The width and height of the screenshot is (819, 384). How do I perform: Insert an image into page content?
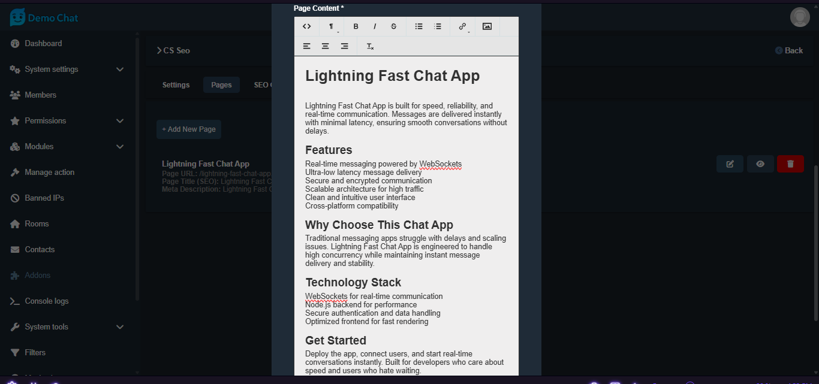point(487,26)
